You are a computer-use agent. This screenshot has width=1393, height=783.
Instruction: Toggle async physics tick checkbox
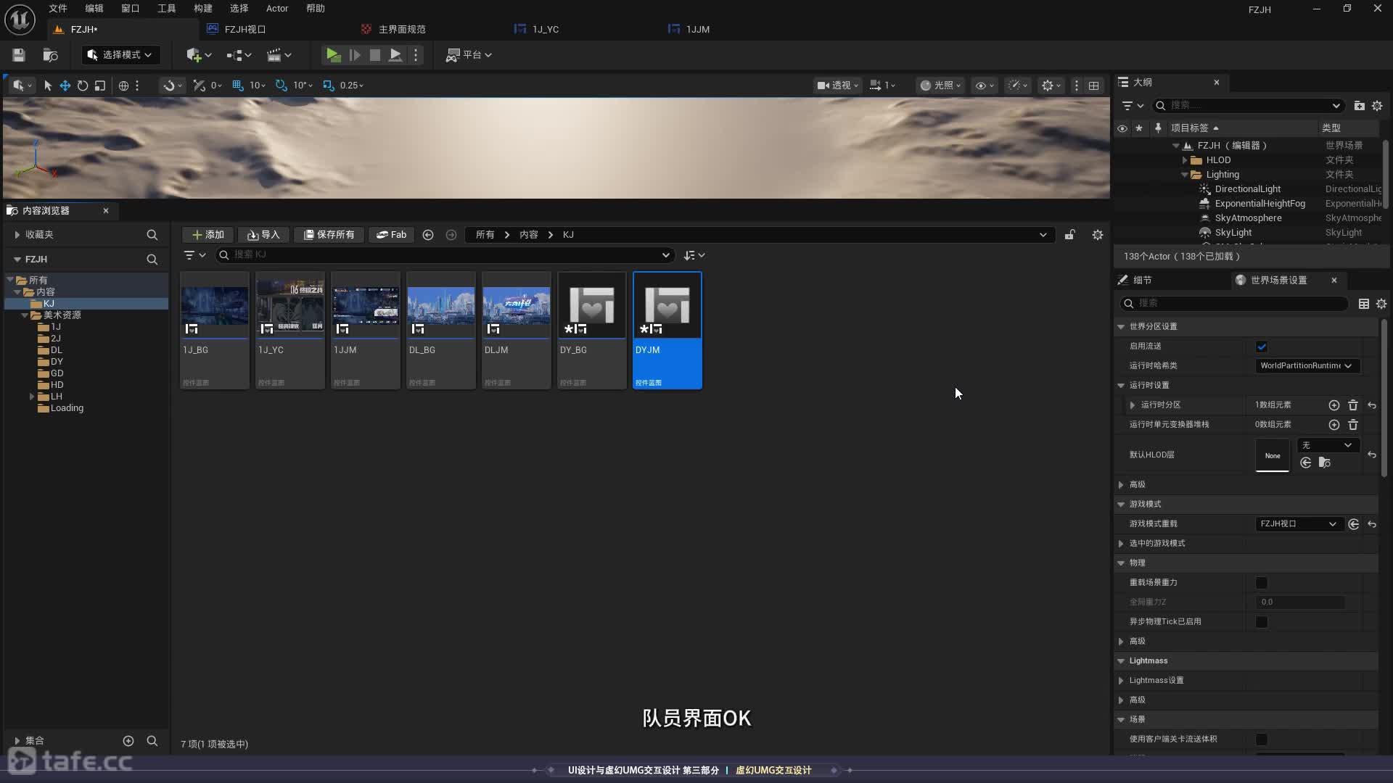pos(1262,622)
